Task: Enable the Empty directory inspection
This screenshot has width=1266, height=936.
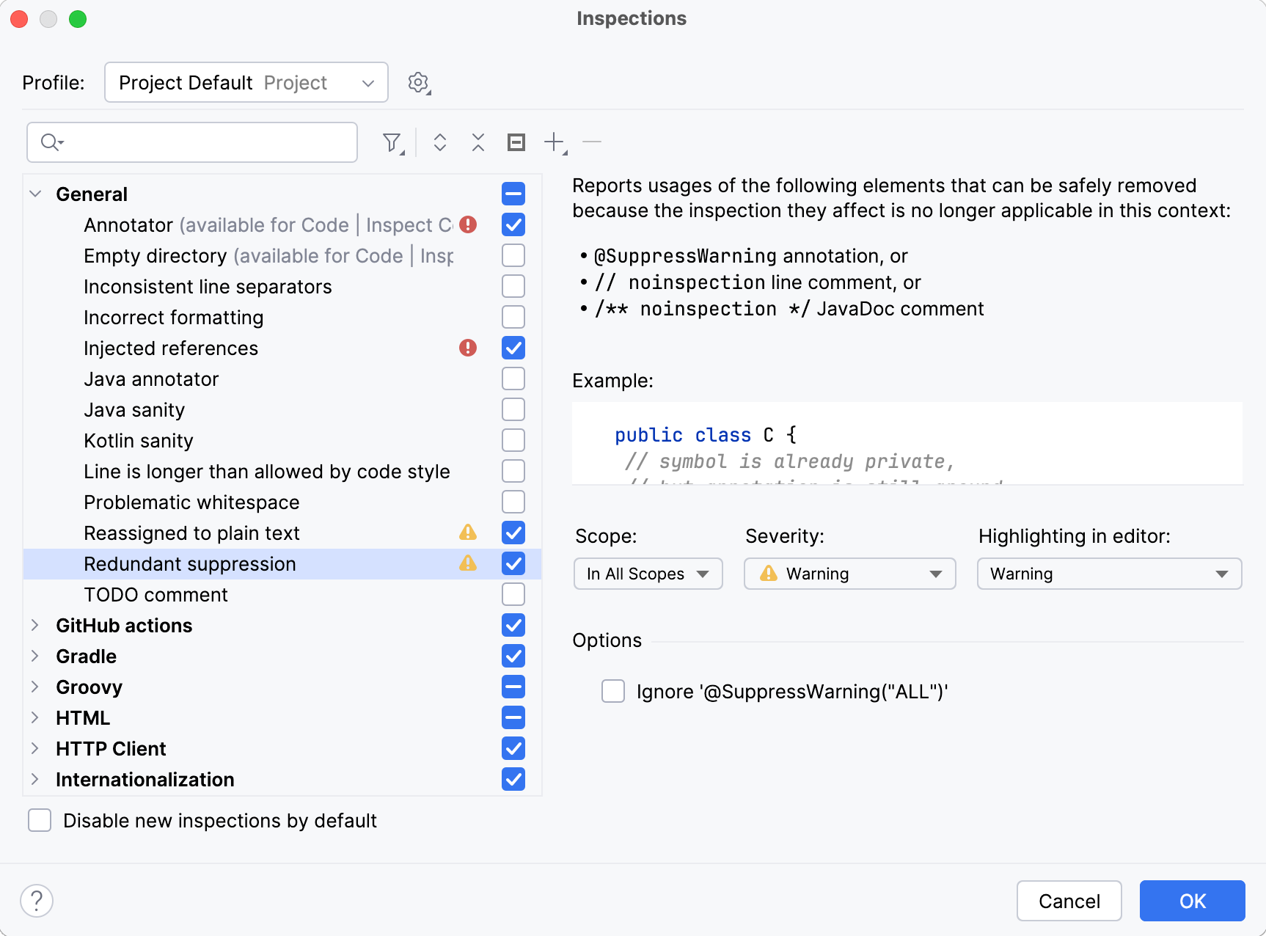Action: 513,255
